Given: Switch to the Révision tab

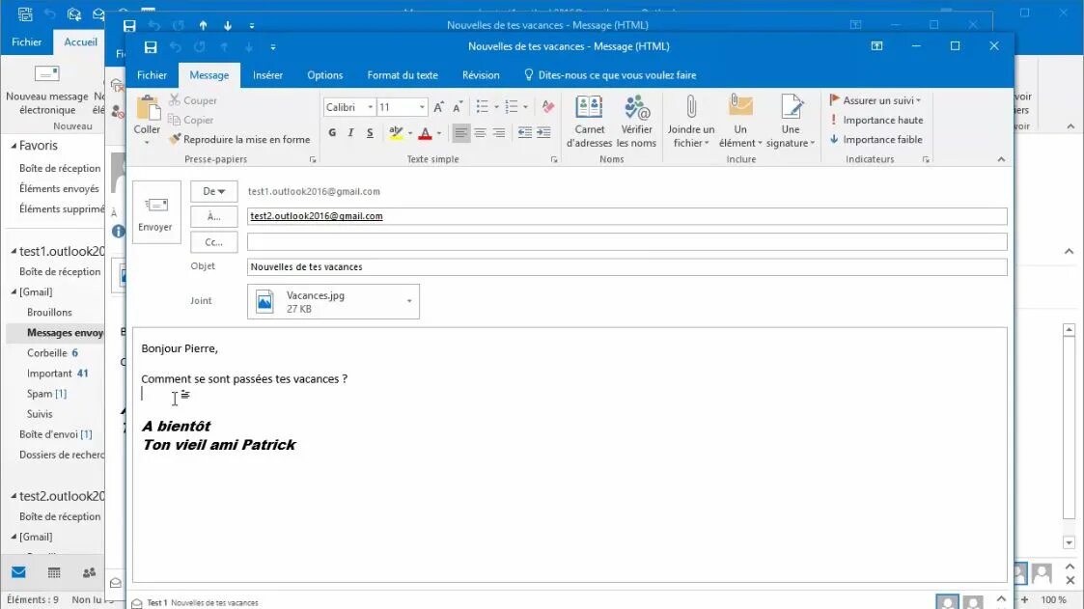Looking at the screenshot, I should [481, 74].
